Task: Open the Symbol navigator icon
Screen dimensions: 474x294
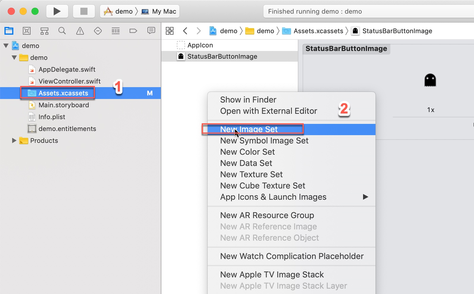Action: pos(44,31)
